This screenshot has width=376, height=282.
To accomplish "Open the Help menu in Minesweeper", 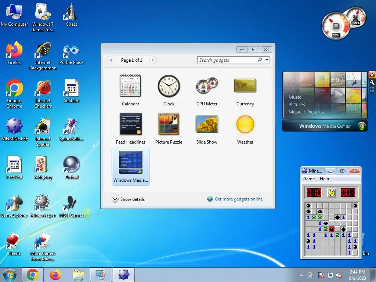I will (x=324, y=179).
